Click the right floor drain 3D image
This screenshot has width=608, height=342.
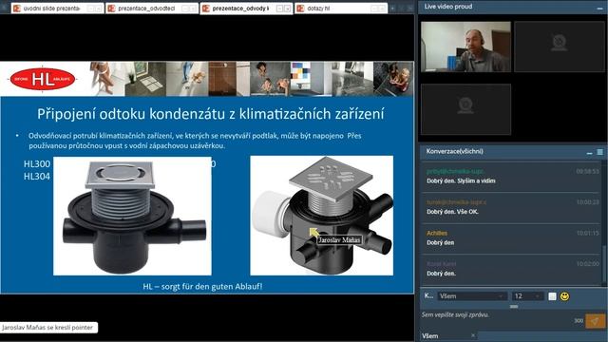point(321,216)
